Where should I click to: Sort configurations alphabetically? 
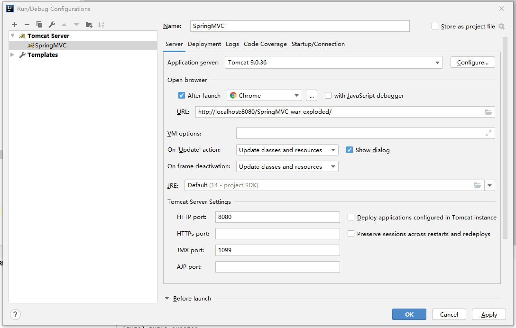tap(101, 25)
